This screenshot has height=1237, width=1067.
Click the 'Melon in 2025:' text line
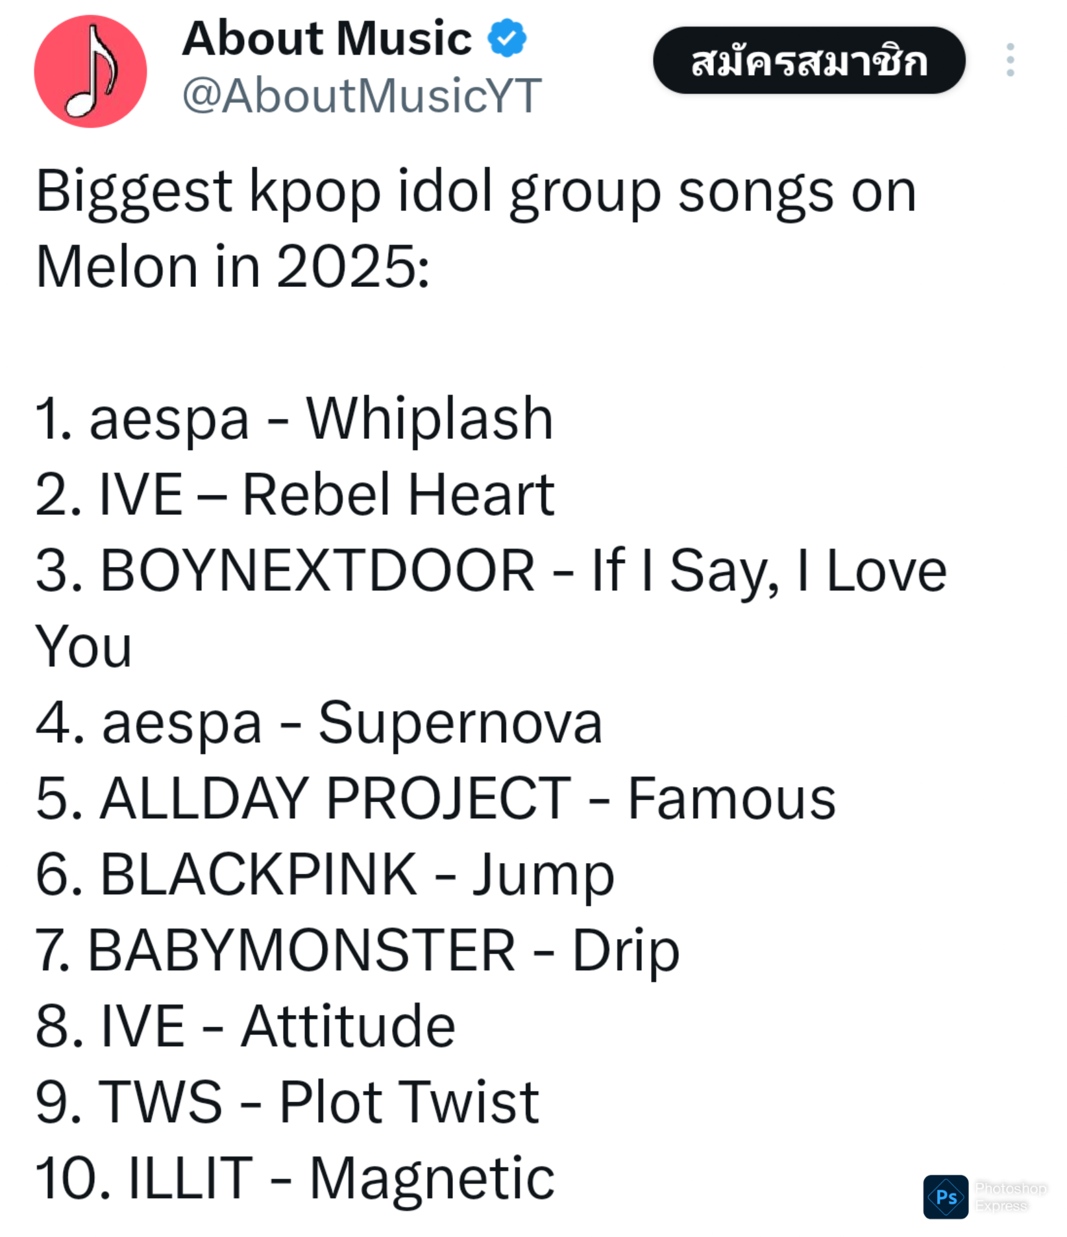pyautogui.click(x=232, y=267)
